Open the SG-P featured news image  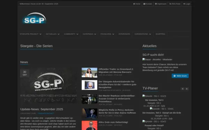[x=48, y=86]
